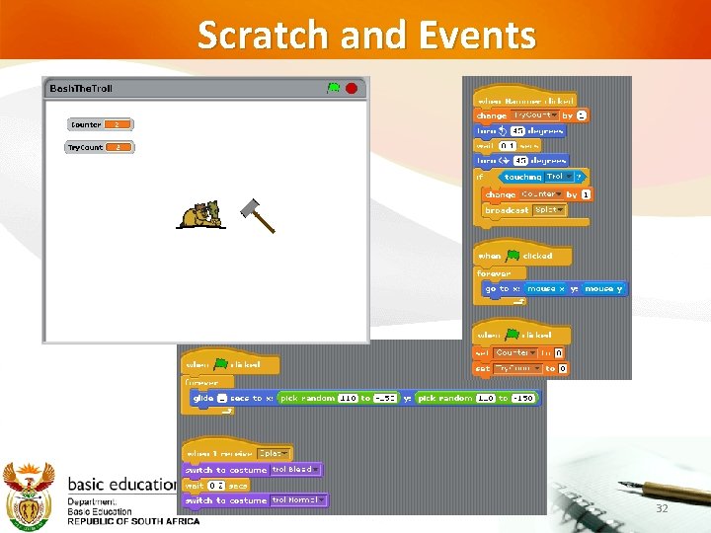The image size is (711, 533).
Task: Click secs field in glide block
Action: point(222,399)
